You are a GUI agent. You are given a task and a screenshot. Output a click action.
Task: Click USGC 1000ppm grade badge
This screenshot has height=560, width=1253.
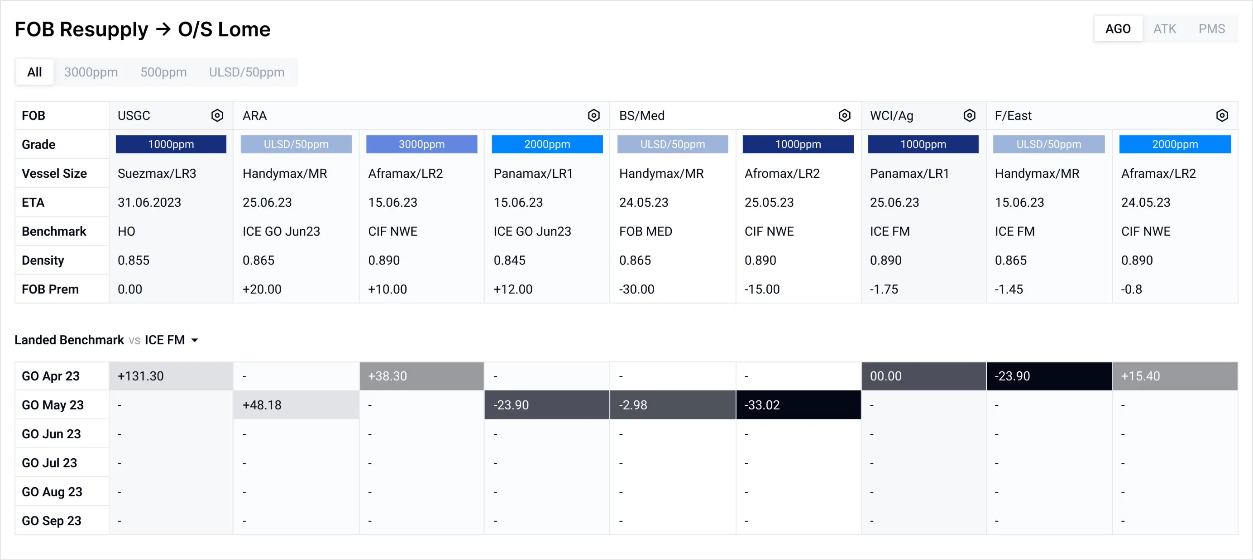[171, 144]
